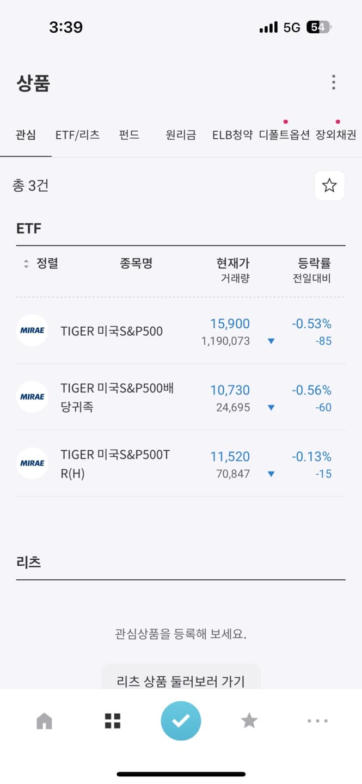Select the 디폴트옵션 tab

click(284, 135)
